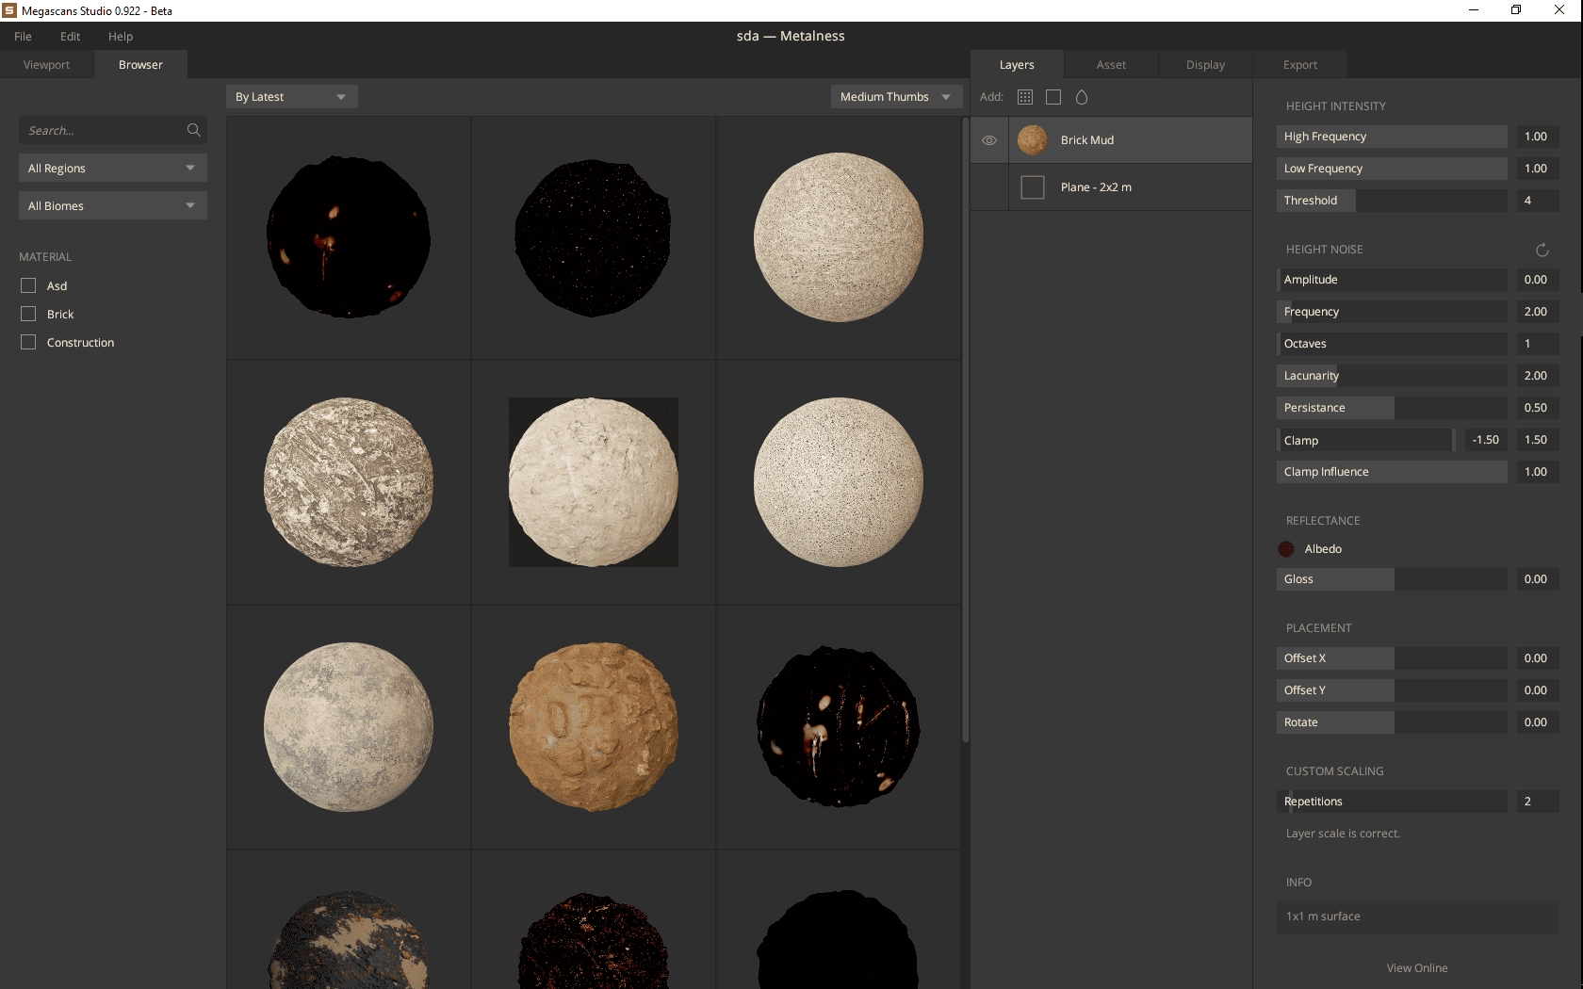
Task: Open the By Latest sort dropdown
Action: pyautogui.click(x=292, y=97)
